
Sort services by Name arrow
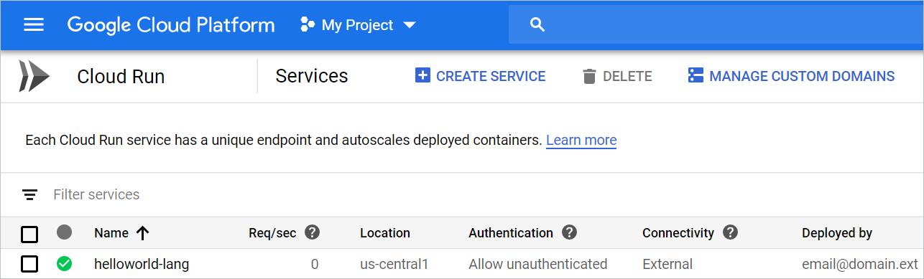[142, 232]
